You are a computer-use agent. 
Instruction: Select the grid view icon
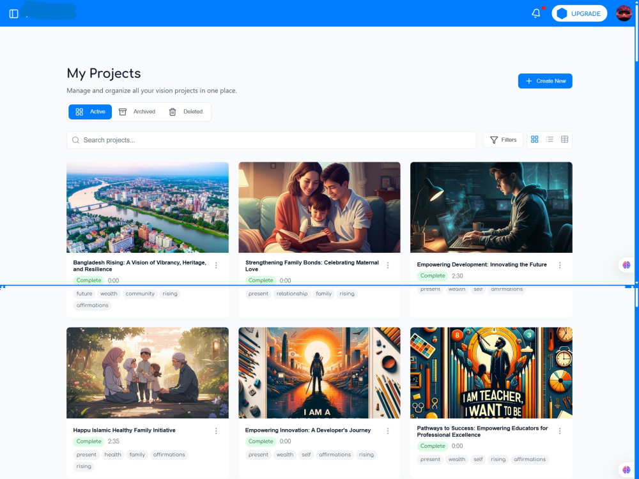tap(535, 140)
